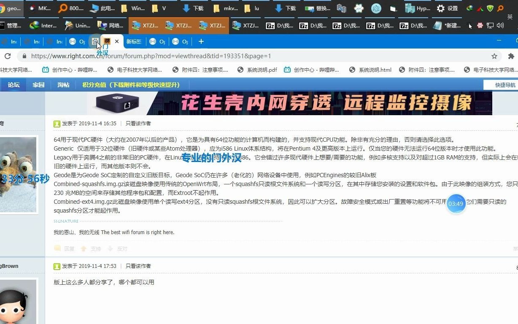Open the Unin... taskbar item

pyautogui.click(x=77, y=25)
